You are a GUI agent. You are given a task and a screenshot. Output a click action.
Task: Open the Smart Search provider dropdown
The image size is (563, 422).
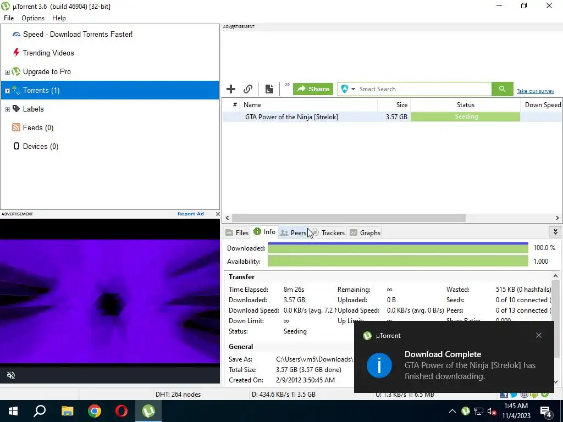353,89
